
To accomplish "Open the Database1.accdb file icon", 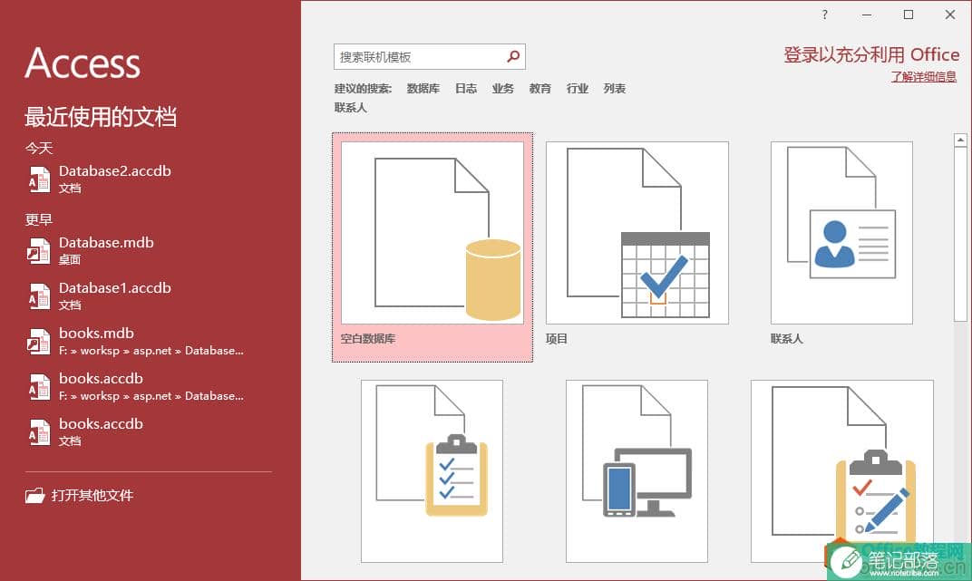I will [39, 296].
